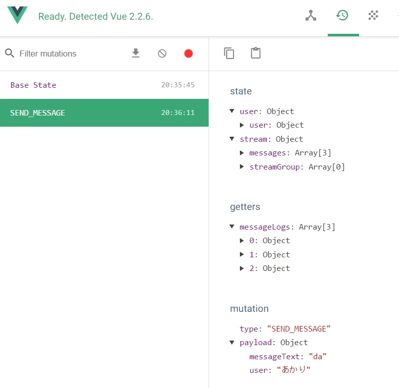This screenshot has width=399, height=388.
Task: Expand messages Array[3]
Action: [242, 153]
